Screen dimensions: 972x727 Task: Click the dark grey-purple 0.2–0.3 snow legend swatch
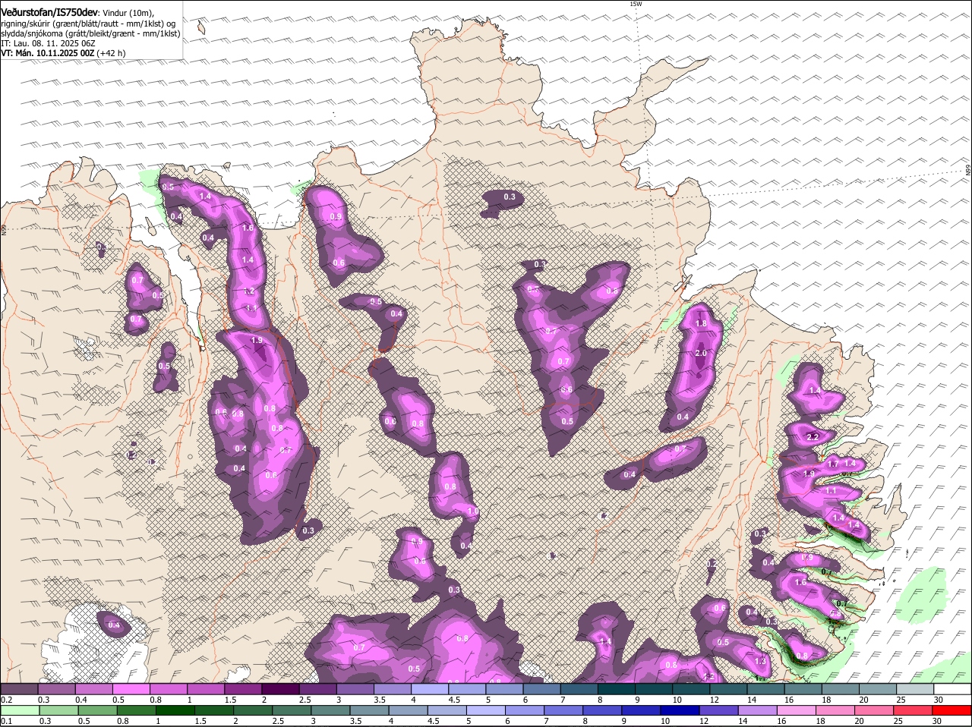click(x=20, y=689)
